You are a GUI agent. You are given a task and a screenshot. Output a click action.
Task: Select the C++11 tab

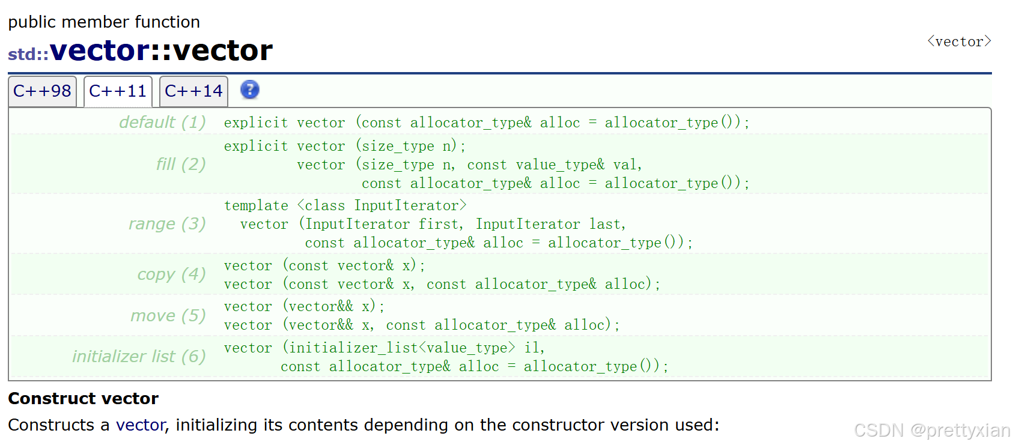point(118,91)
